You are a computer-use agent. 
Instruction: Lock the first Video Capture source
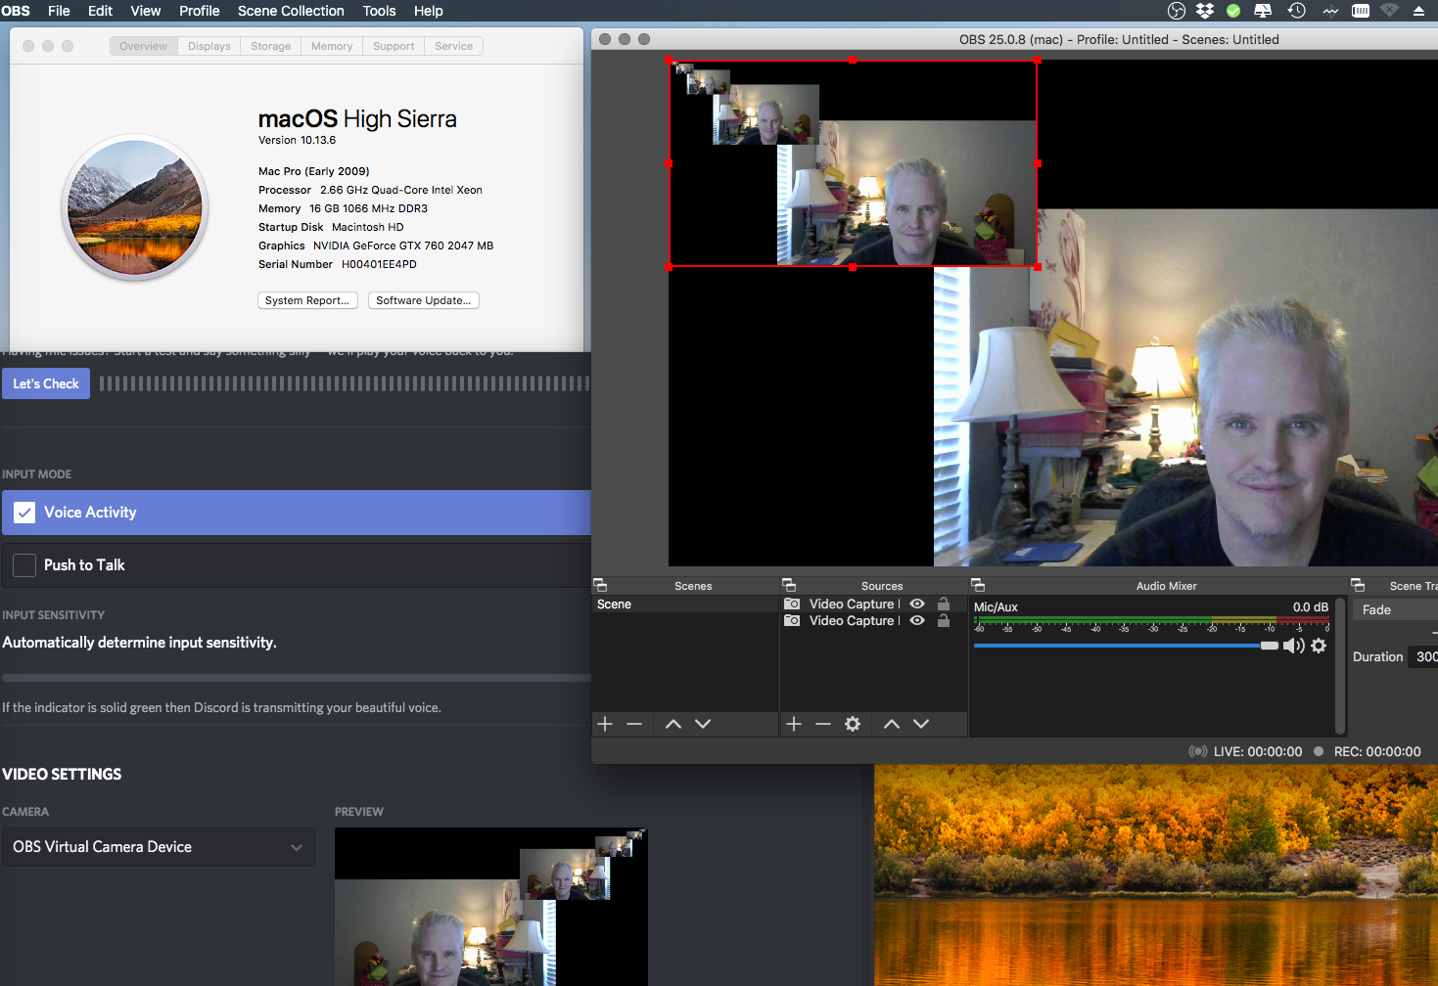pyautogui.click(x=944, y=604)
